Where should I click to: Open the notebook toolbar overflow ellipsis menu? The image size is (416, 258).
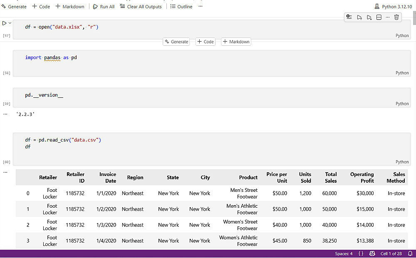201,7
